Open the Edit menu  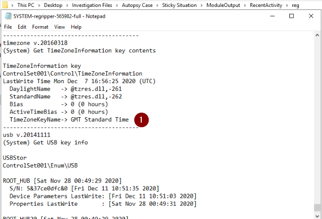pyautogui.click(x=22, y=27)
